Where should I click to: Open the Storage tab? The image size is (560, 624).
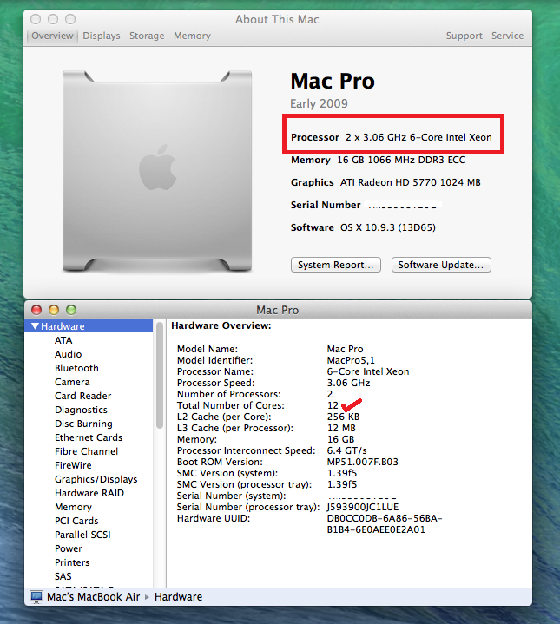click(x=147, y=36)
